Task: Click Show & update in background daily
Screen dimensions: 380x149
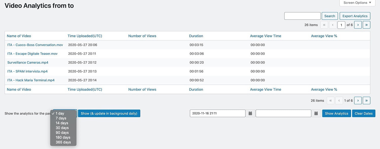Action: pyautogui.click(x=109, y=113)
